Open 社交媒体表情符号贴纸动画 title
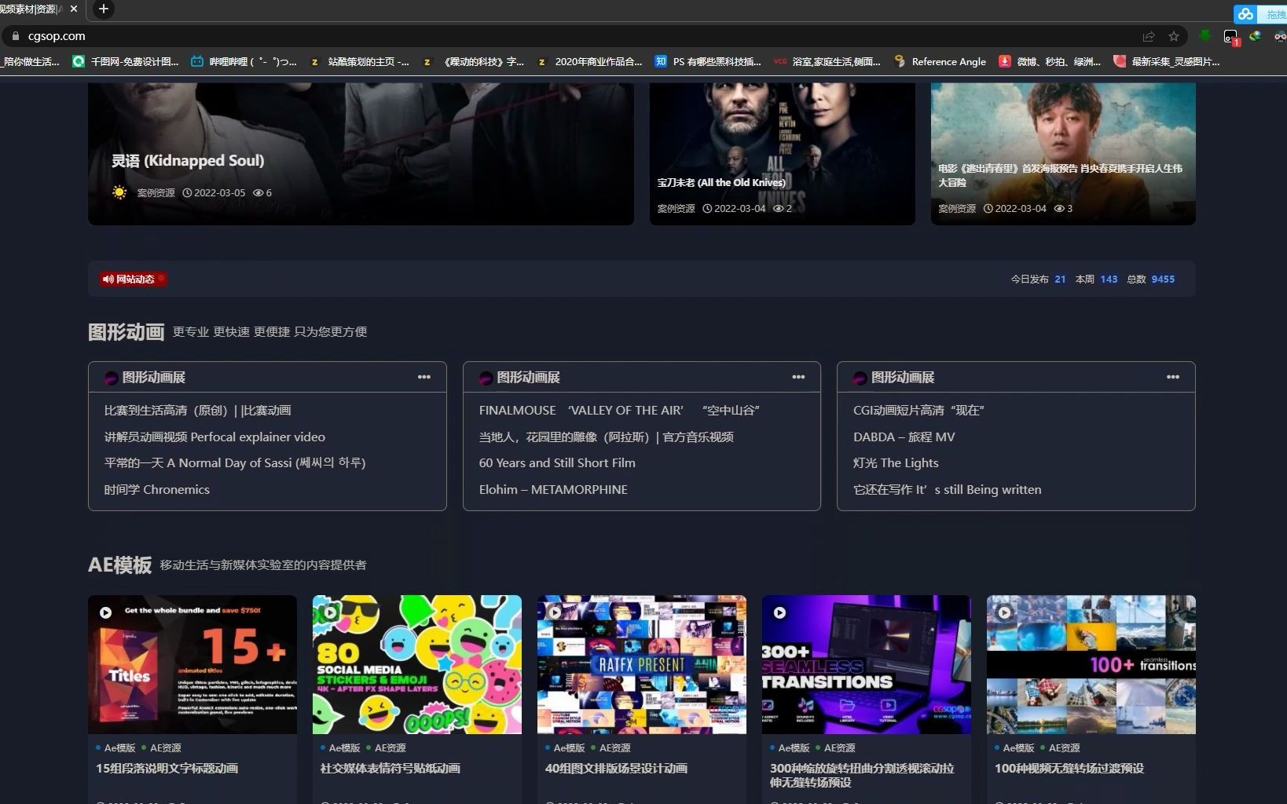Image resolution: width=1287 pixels, height=804 pixels. point(390,769)
